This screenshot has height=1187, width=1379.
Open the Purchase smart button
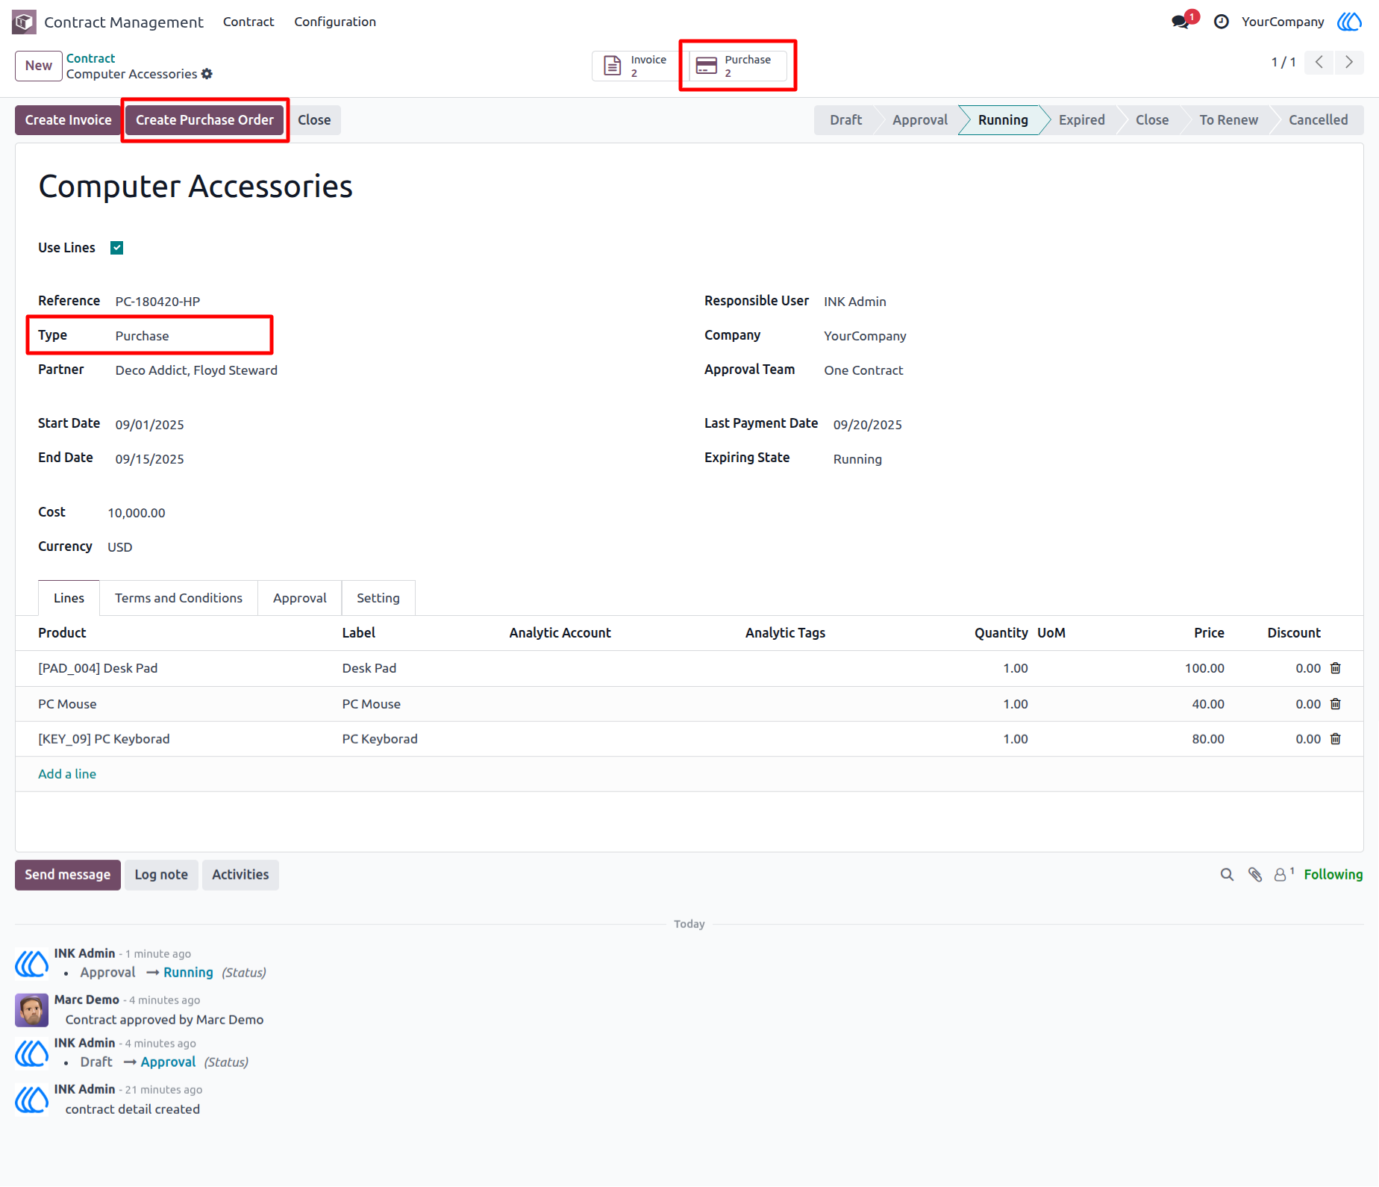pos(737,66)
